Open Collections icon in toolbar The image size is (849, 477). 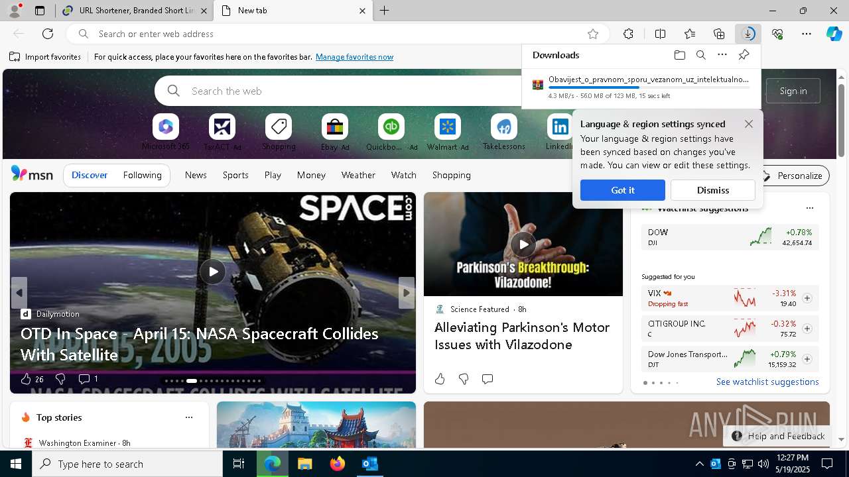click(x=719, y=34)
